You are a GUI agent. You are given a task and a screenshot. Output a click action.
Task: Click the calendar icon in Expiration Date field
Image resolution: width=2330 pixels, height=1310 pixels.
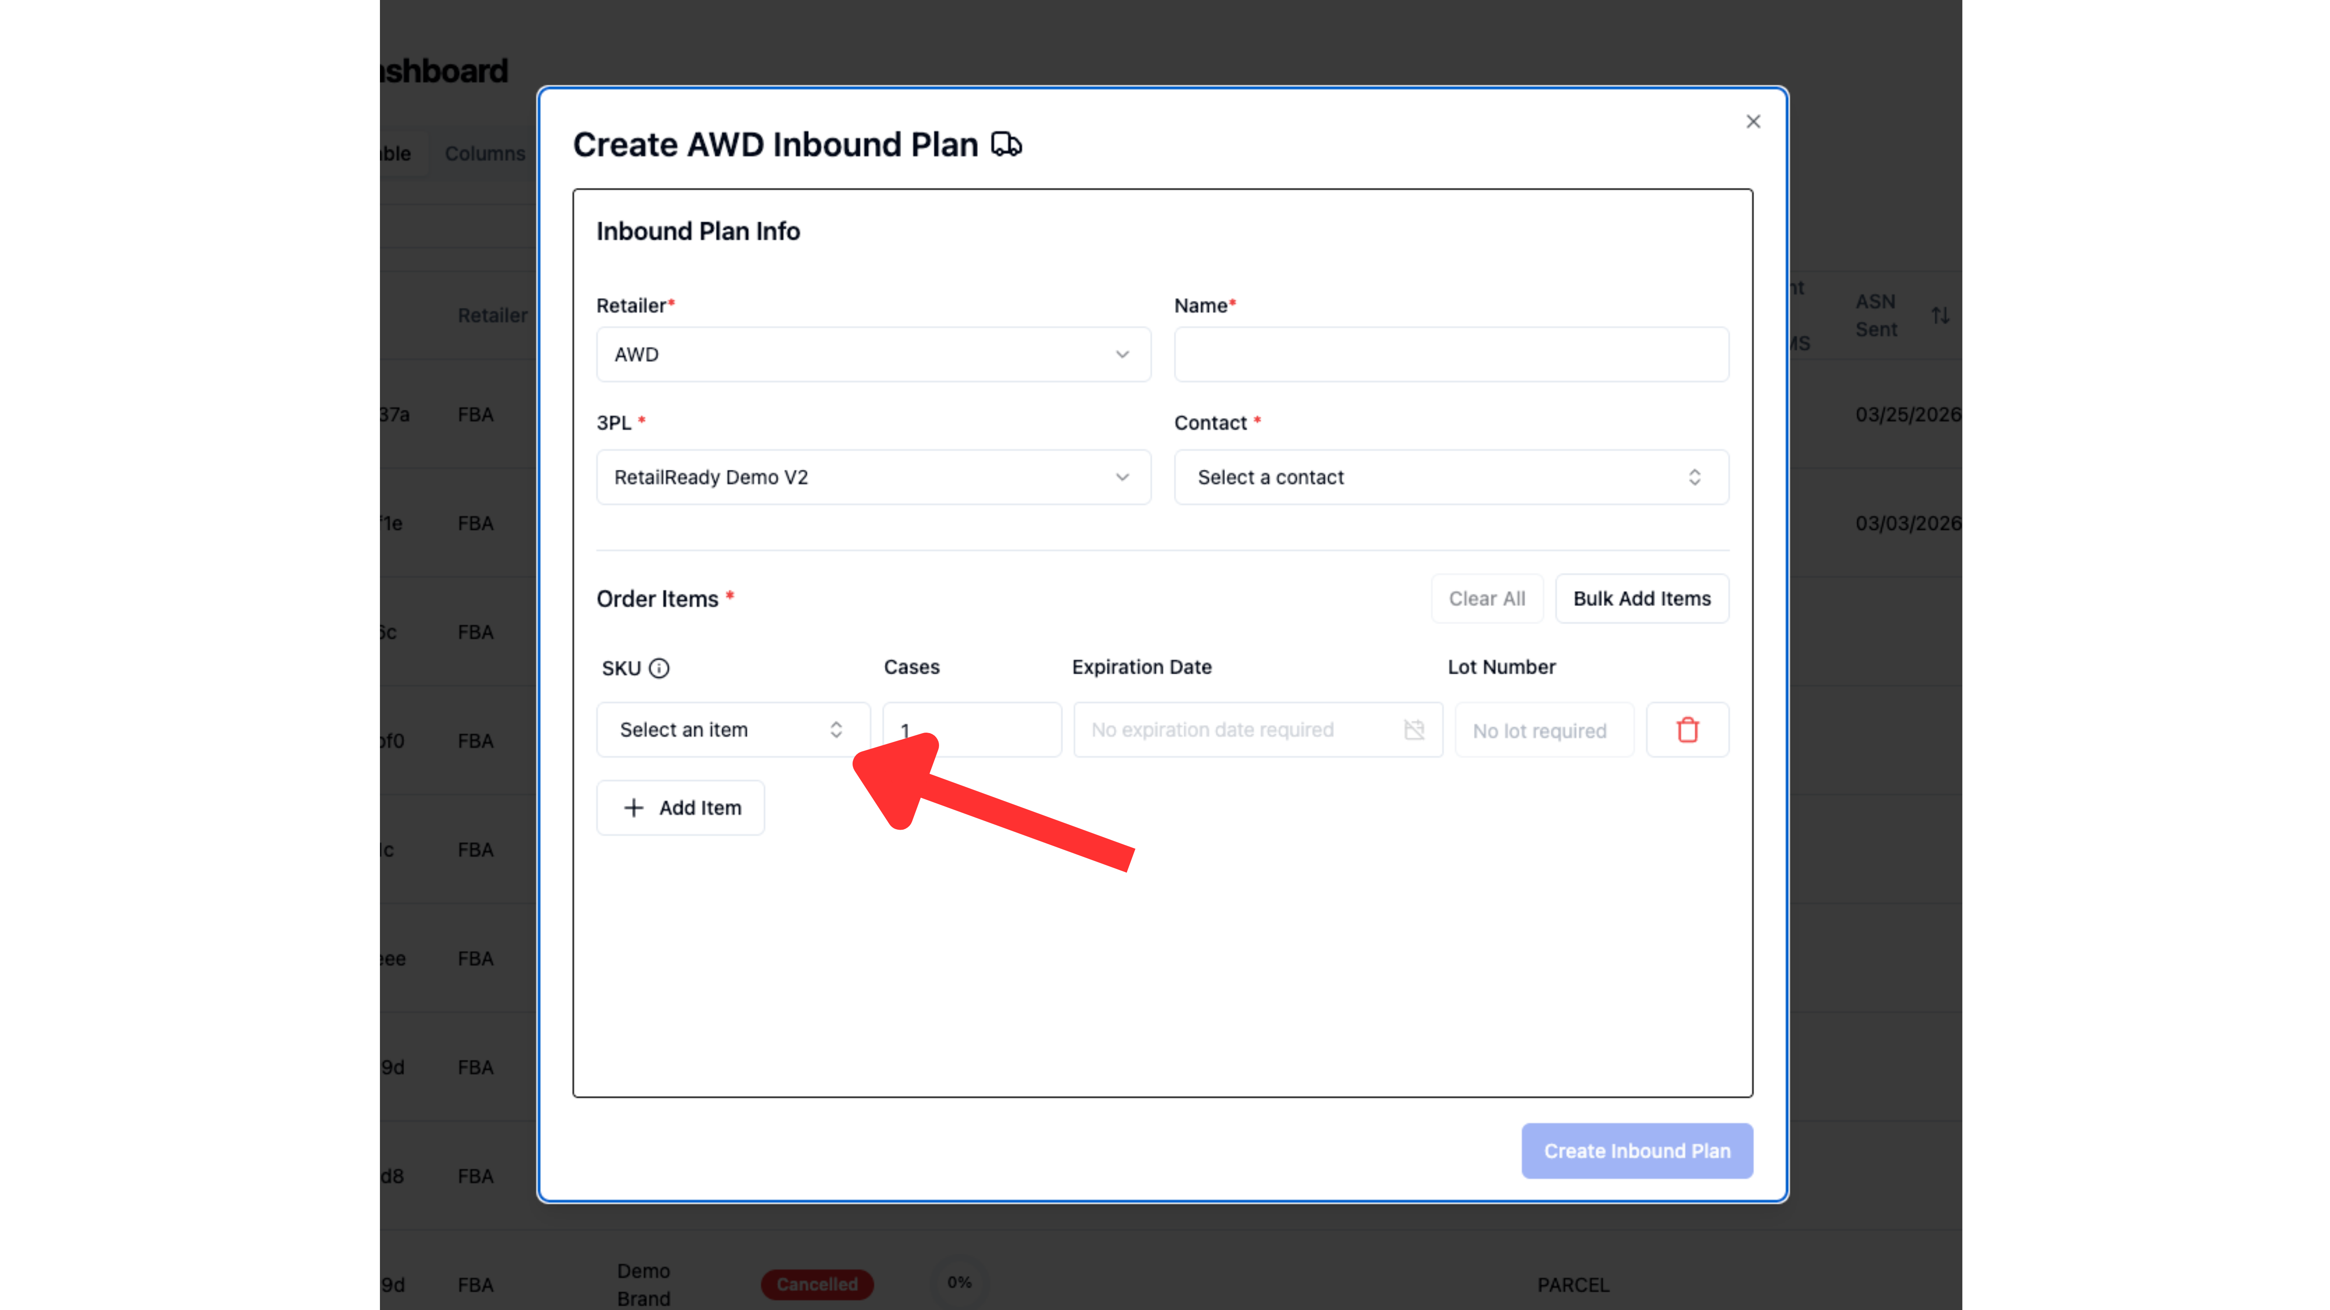(x=1414, y=730)
